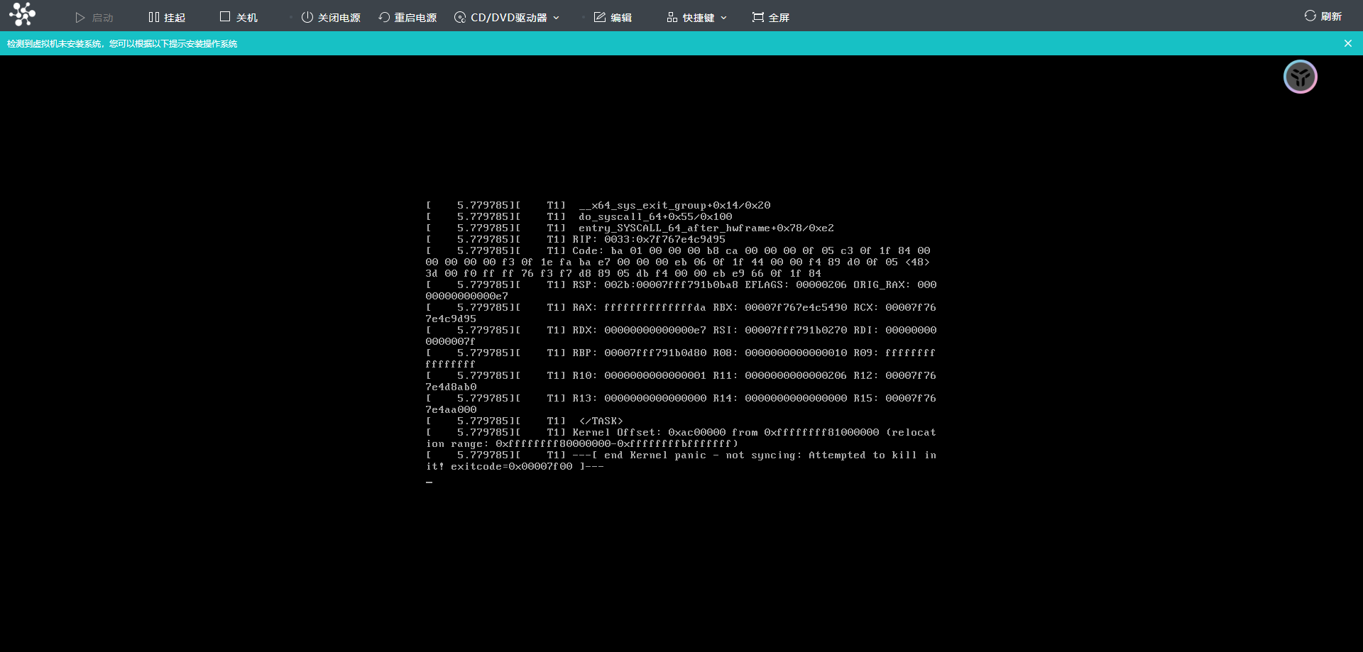The width and height of the screenshot is (1363, 652).
Task: Click the CD/DVD disc icon
Action: click(460, 17)
